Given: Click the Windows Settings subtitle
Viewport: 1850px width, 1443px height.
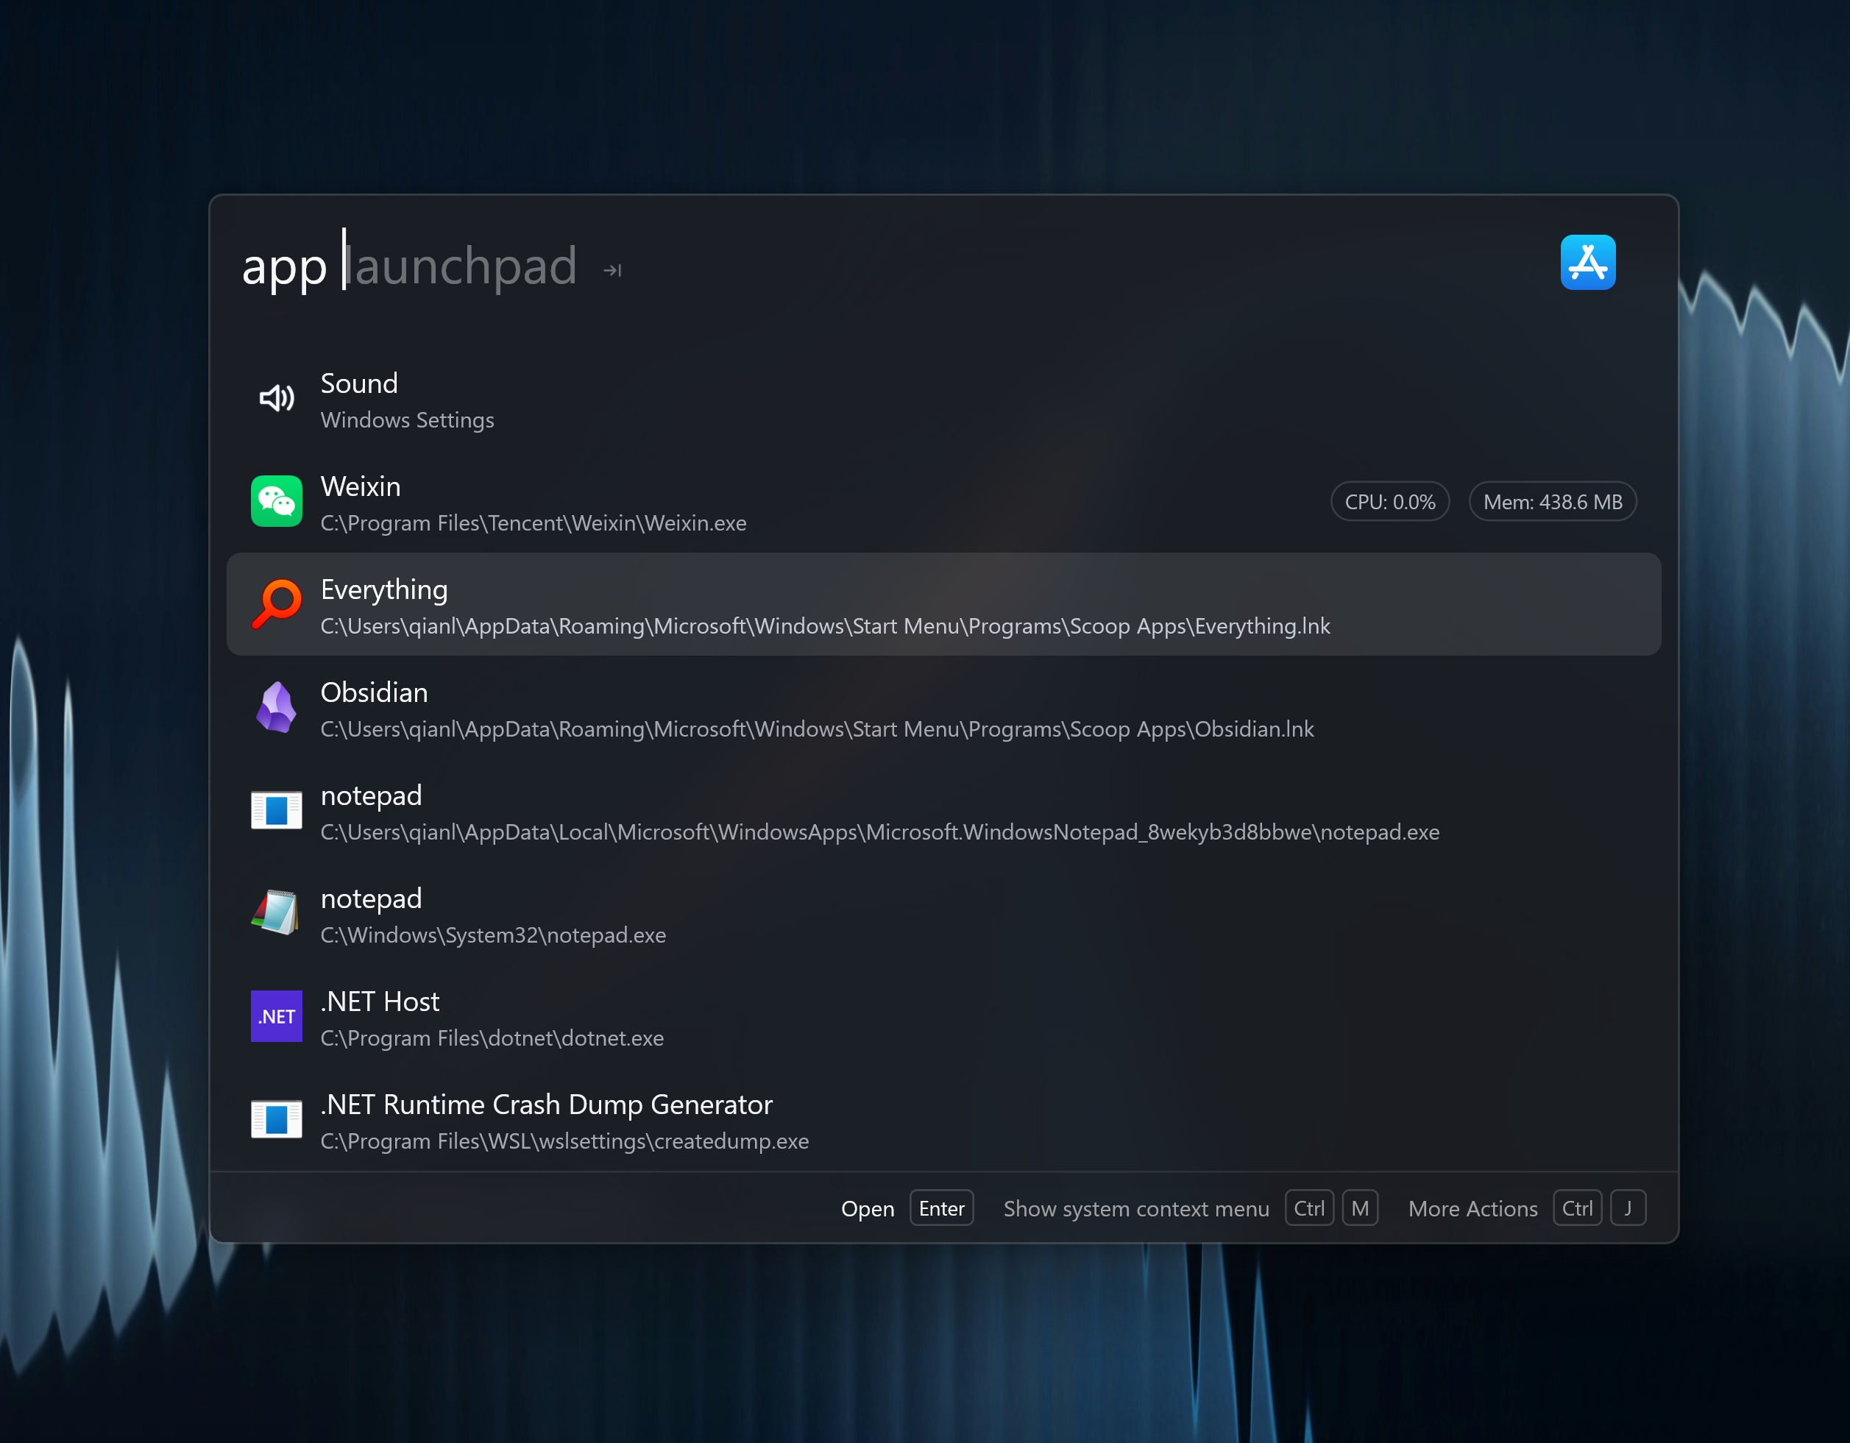Looking at the screenshot, I should click(408, 420).
